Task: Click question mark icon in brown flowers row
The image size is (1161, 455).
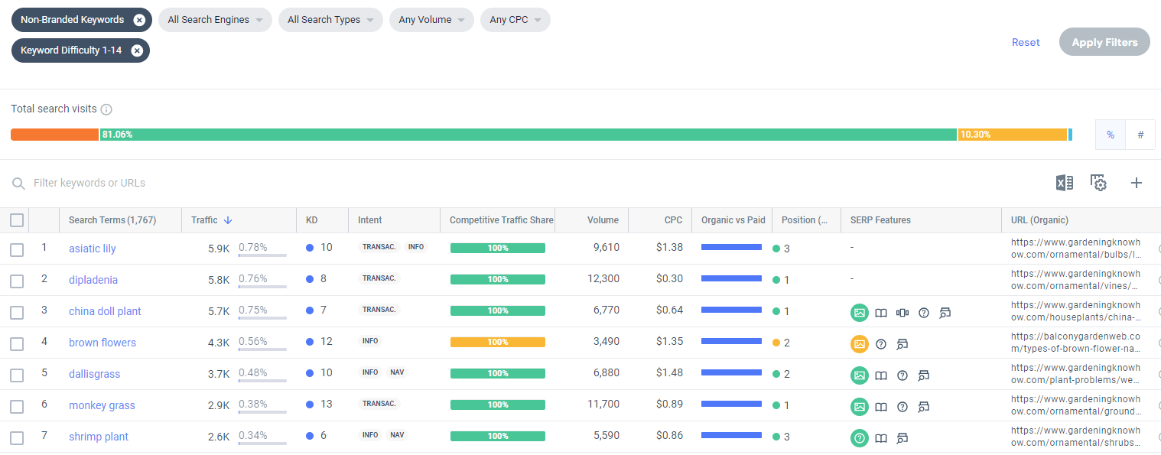Action: pyautogui.click(x=881, y=344)
